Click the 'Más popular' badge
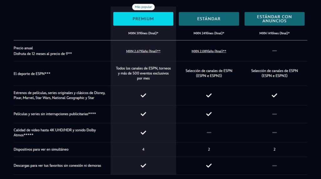 pos(143,7)
